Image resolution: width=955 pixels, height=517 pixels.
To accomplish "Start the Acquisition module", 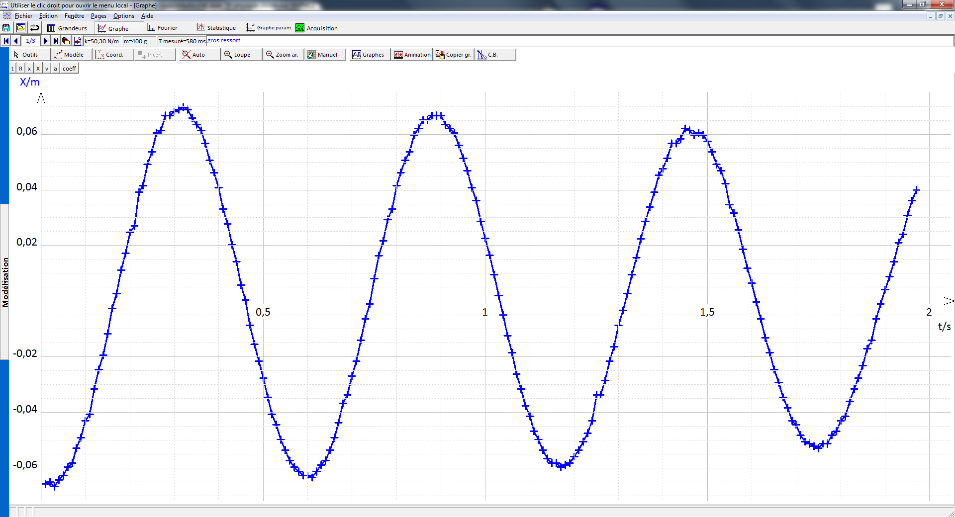I will 316,28.
